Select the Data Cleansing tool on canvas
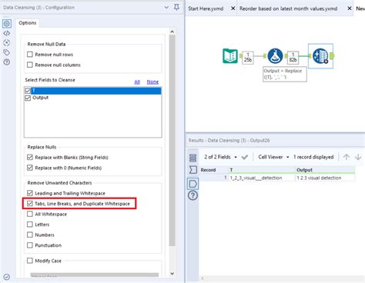This screenshot has height=283, width=365. coord(320,56)
